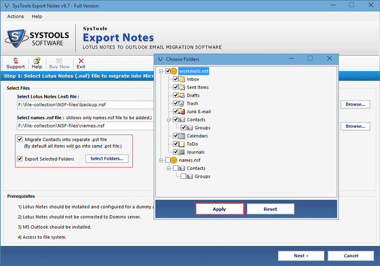Click the red Exit icon
The width and height of the screenshot is (380, 266).
coord(81,60)
